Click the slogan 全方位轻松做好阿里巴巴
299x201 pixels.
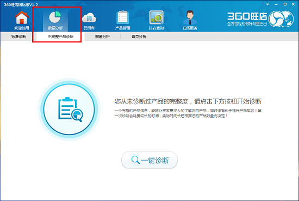(247, 24)
